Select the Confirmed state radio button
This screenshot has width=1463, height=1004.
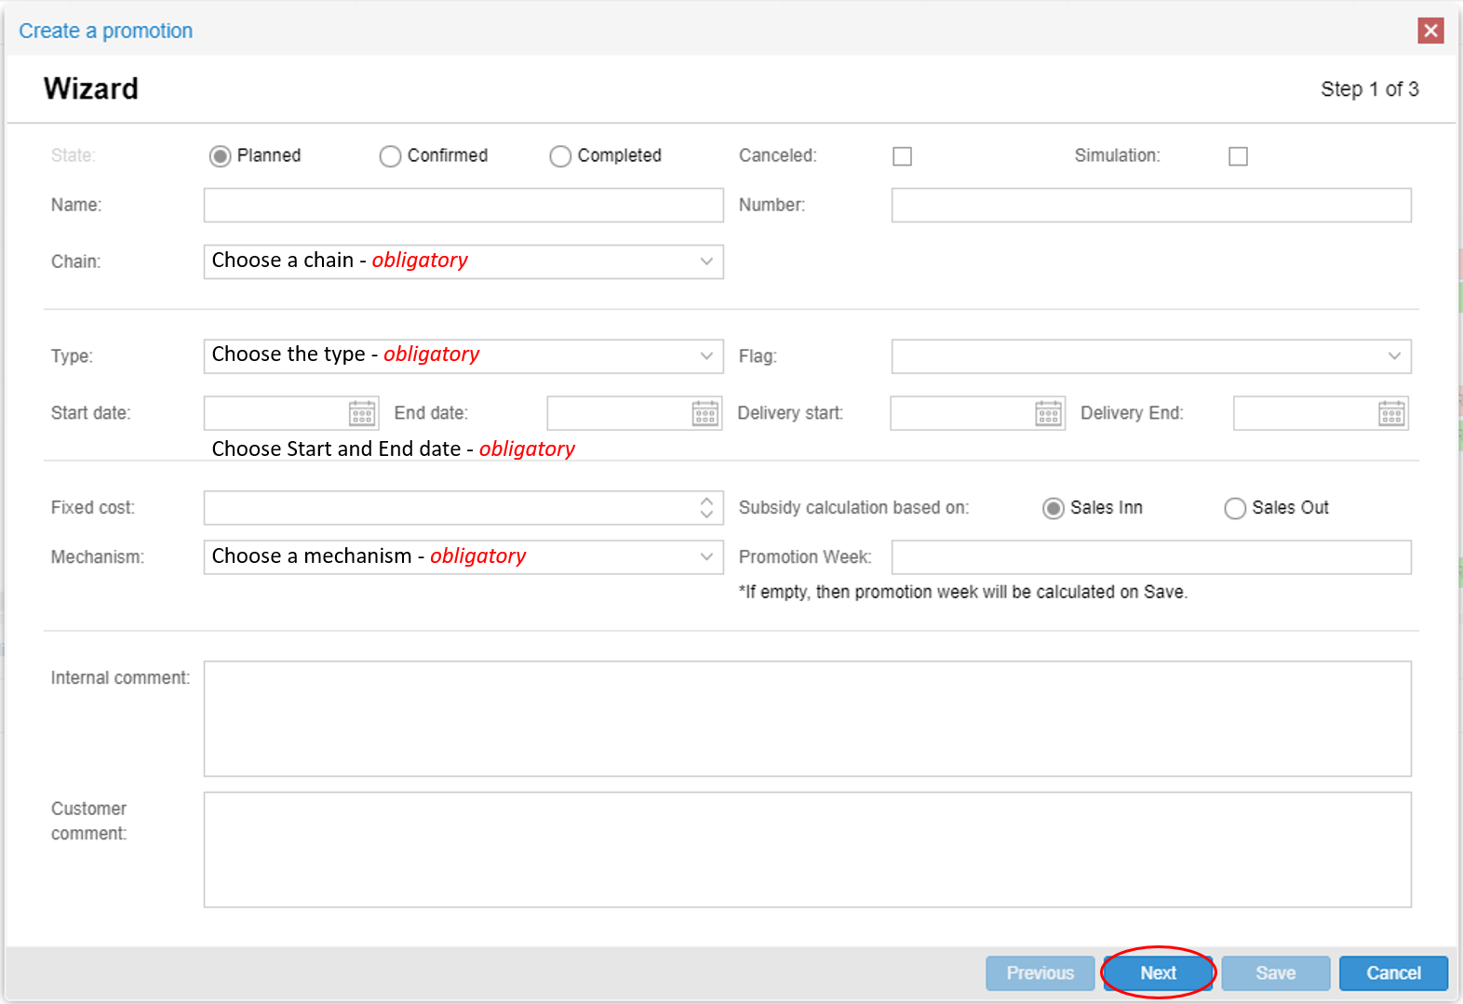tap(390, 156)
